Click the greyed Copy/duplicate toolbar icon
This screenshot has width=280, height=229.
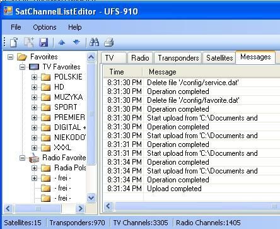29,42
